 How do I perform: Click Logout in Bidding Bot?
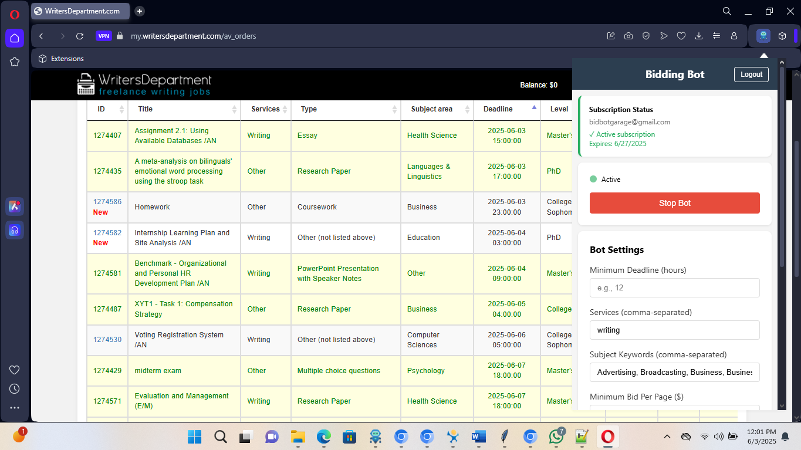pyautogui.click(x=751, y=75)
